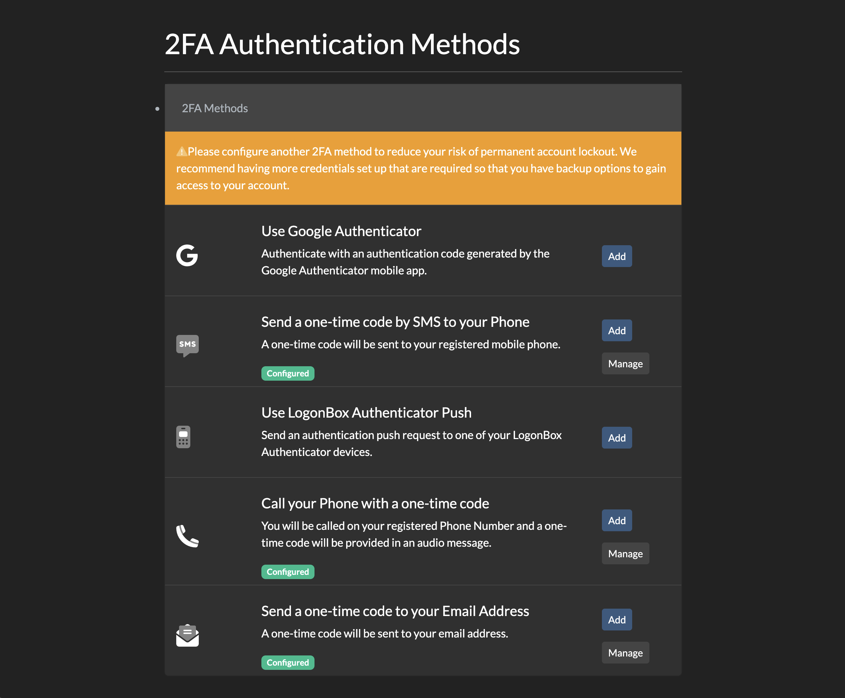
Task: Click the Configured badge under SMS
Action: coord(287,374)
